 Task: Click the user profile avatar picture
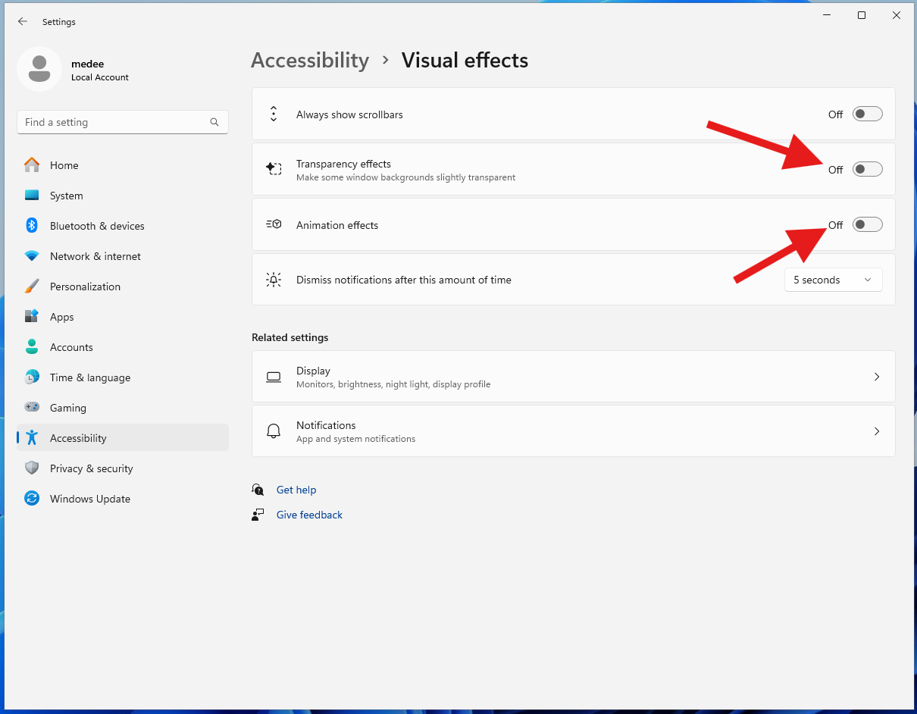(x=39, y=69)
